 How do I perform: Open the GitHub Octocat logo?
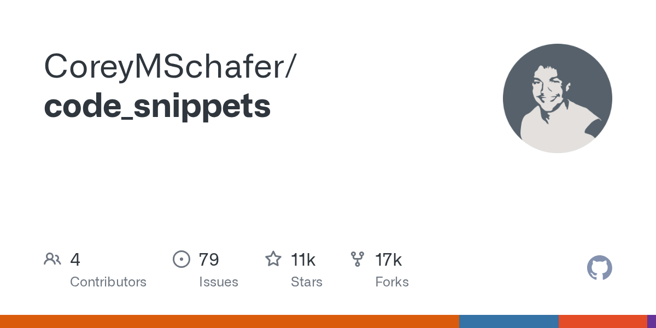[x=600, y=268]
